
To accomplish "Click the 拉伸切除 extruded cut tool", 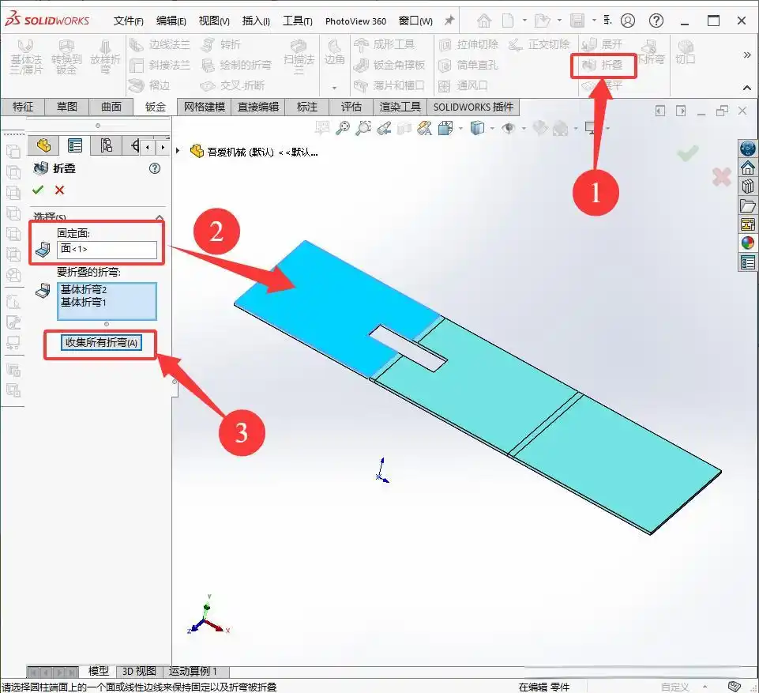I will tap(468, 44).
